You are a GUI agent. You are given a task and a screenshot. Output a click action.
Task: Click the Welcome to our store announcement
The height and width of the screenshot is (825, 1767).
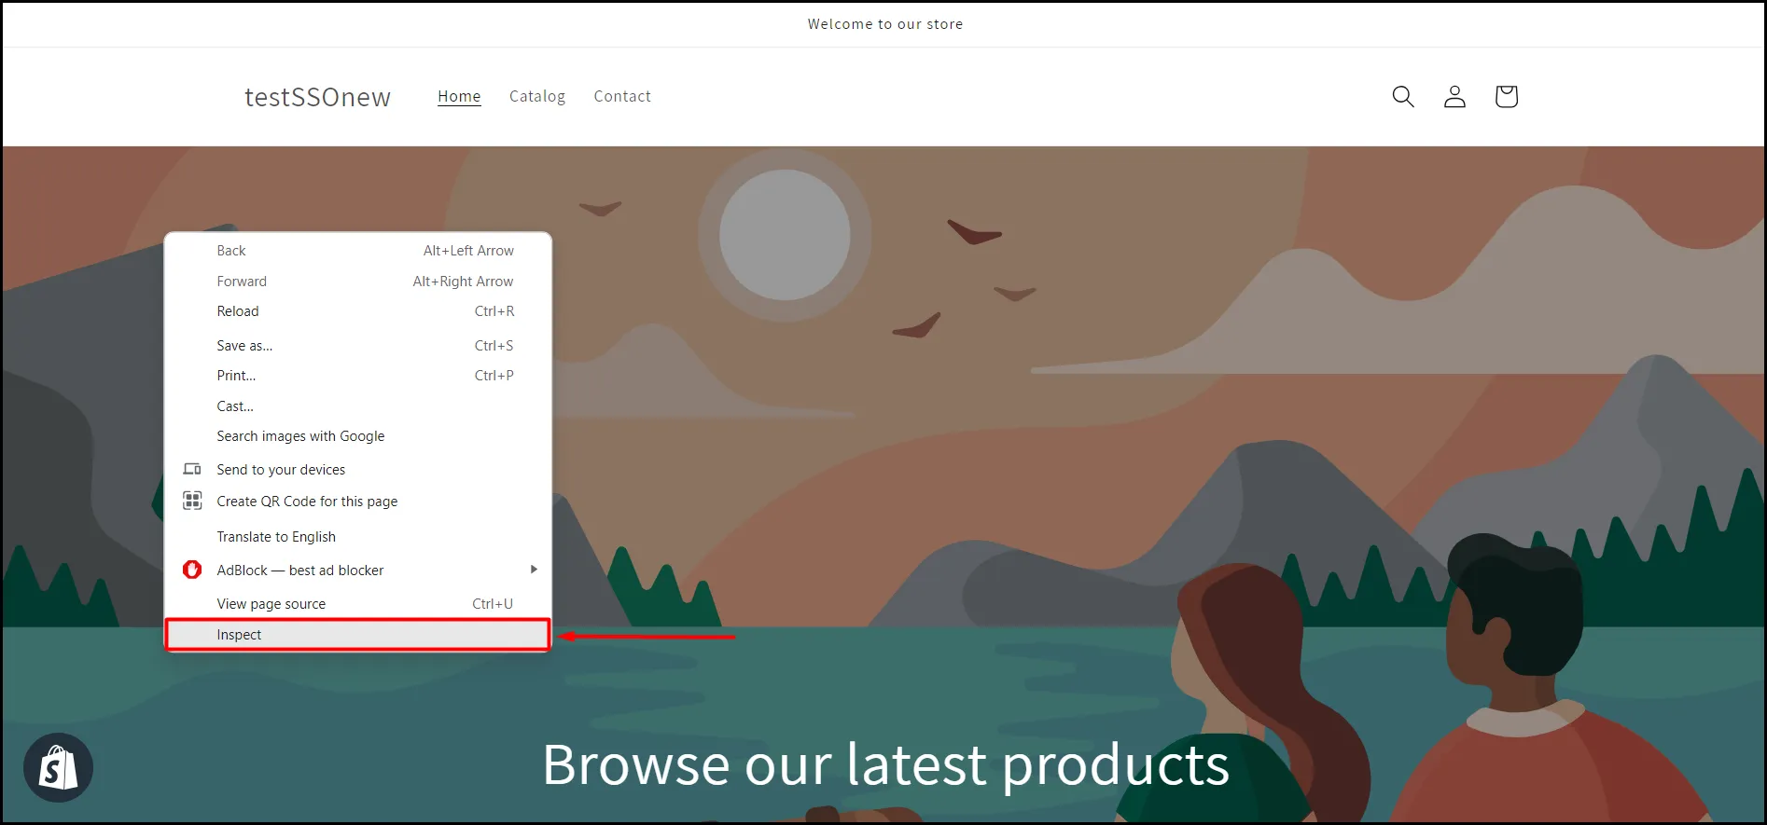[885, 24]
